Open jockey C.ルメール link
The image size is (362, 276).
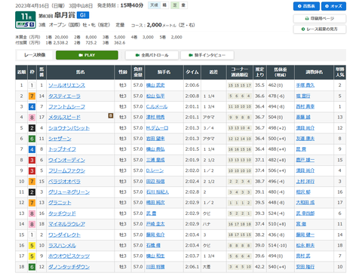tap(157, 106)
